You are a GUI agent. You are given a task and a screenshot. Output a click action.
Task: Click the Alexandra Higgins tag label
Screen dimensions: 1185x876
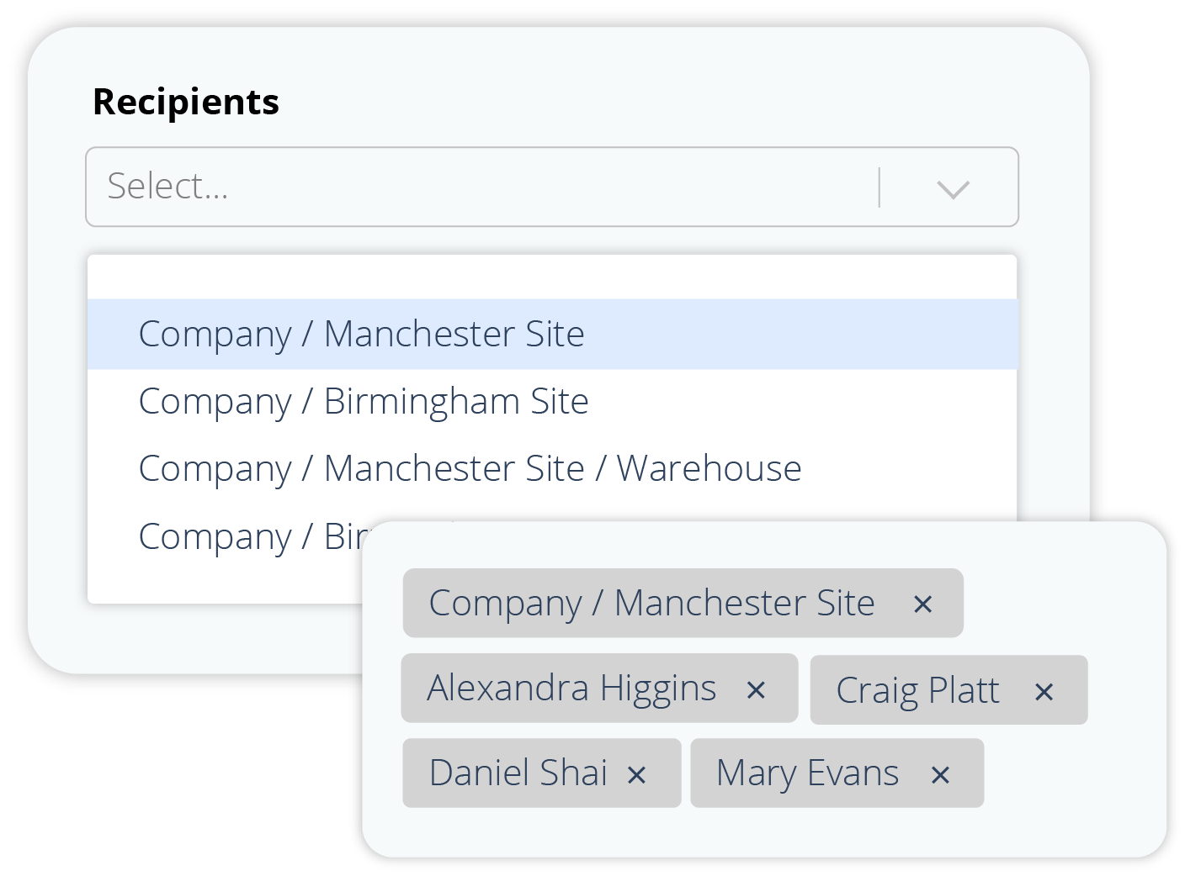[571, 689]
